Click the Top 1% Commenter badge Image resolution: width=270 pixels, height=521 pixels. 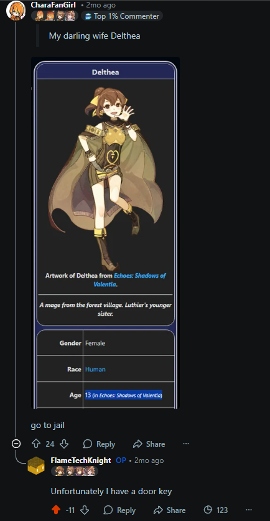click(x=121, y=16)
